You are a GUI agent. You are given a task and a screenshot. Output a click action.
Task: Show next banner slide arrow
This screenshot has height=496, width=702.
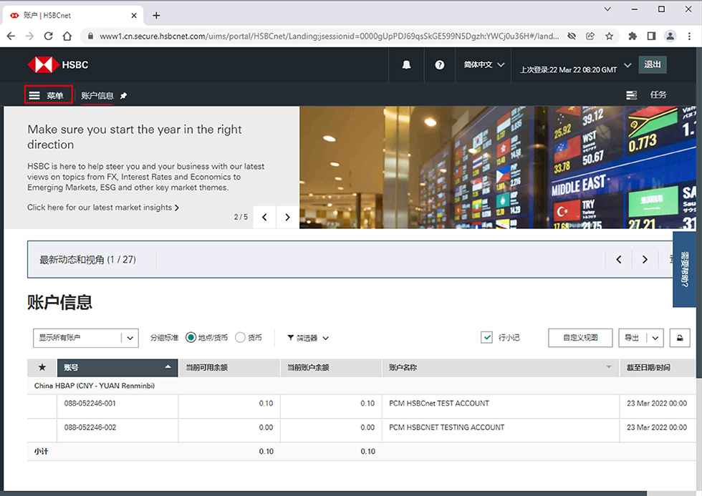coord(287,217)
